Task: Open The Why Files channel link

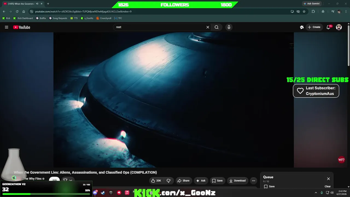Action: coord(32,179)
